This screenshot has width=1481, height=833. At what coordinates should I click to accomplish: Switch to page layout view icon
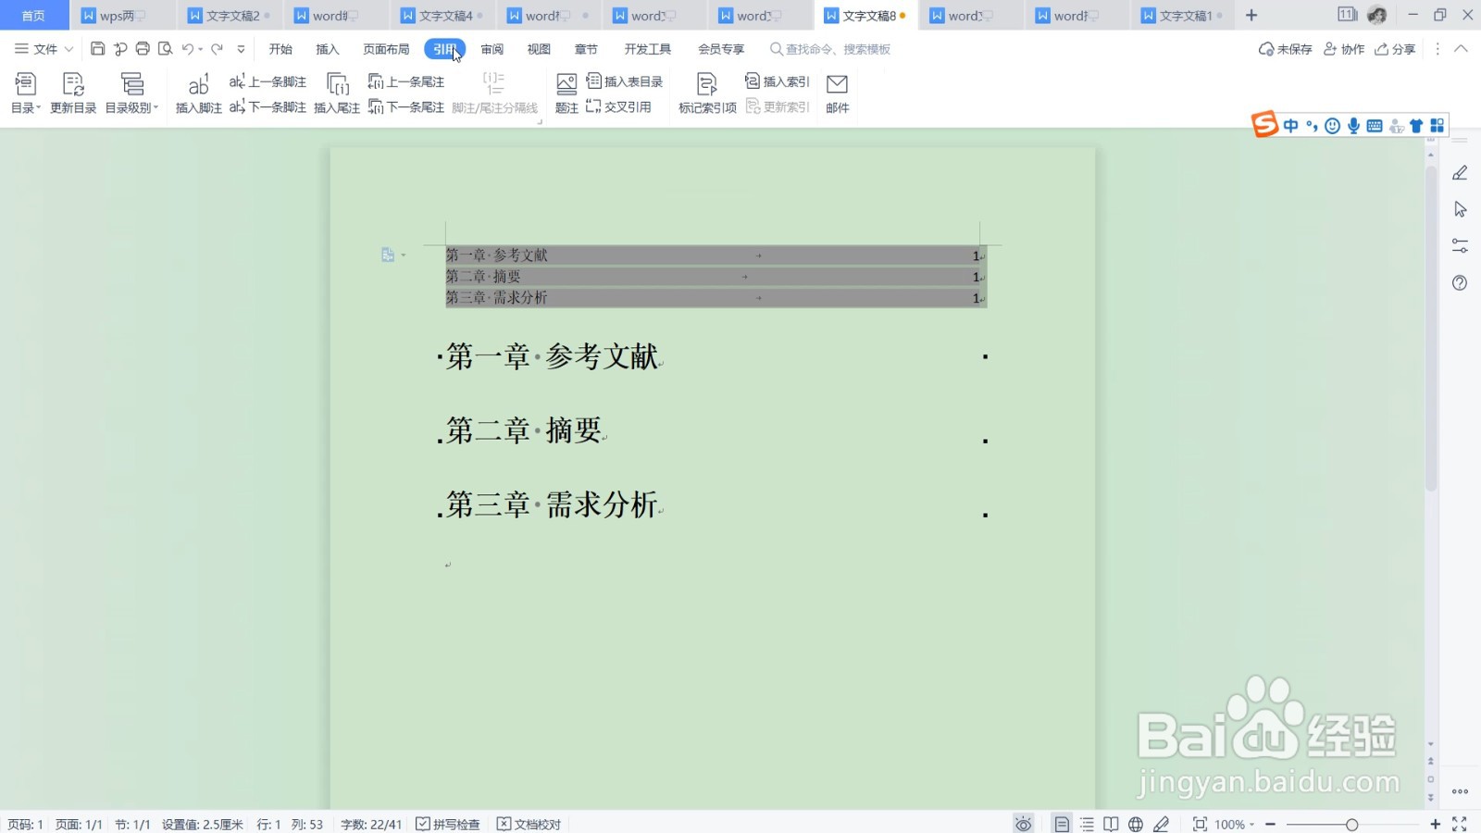(x=1062, y=824)
